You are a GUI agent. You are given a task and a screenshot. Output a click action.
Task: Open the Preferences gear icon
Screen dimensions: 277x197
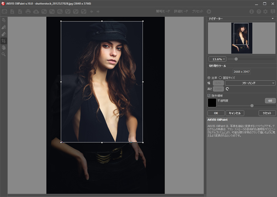266,11
